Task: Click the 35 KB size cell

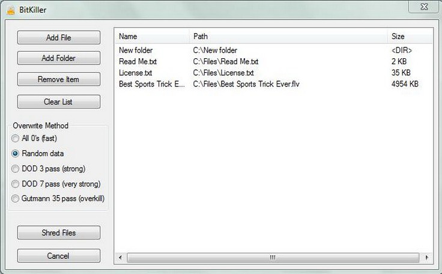Action: 401,73
